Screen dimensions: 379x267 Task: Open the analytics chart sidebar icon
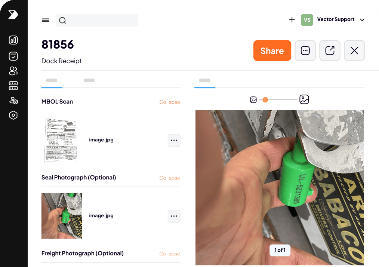(13, 40)
